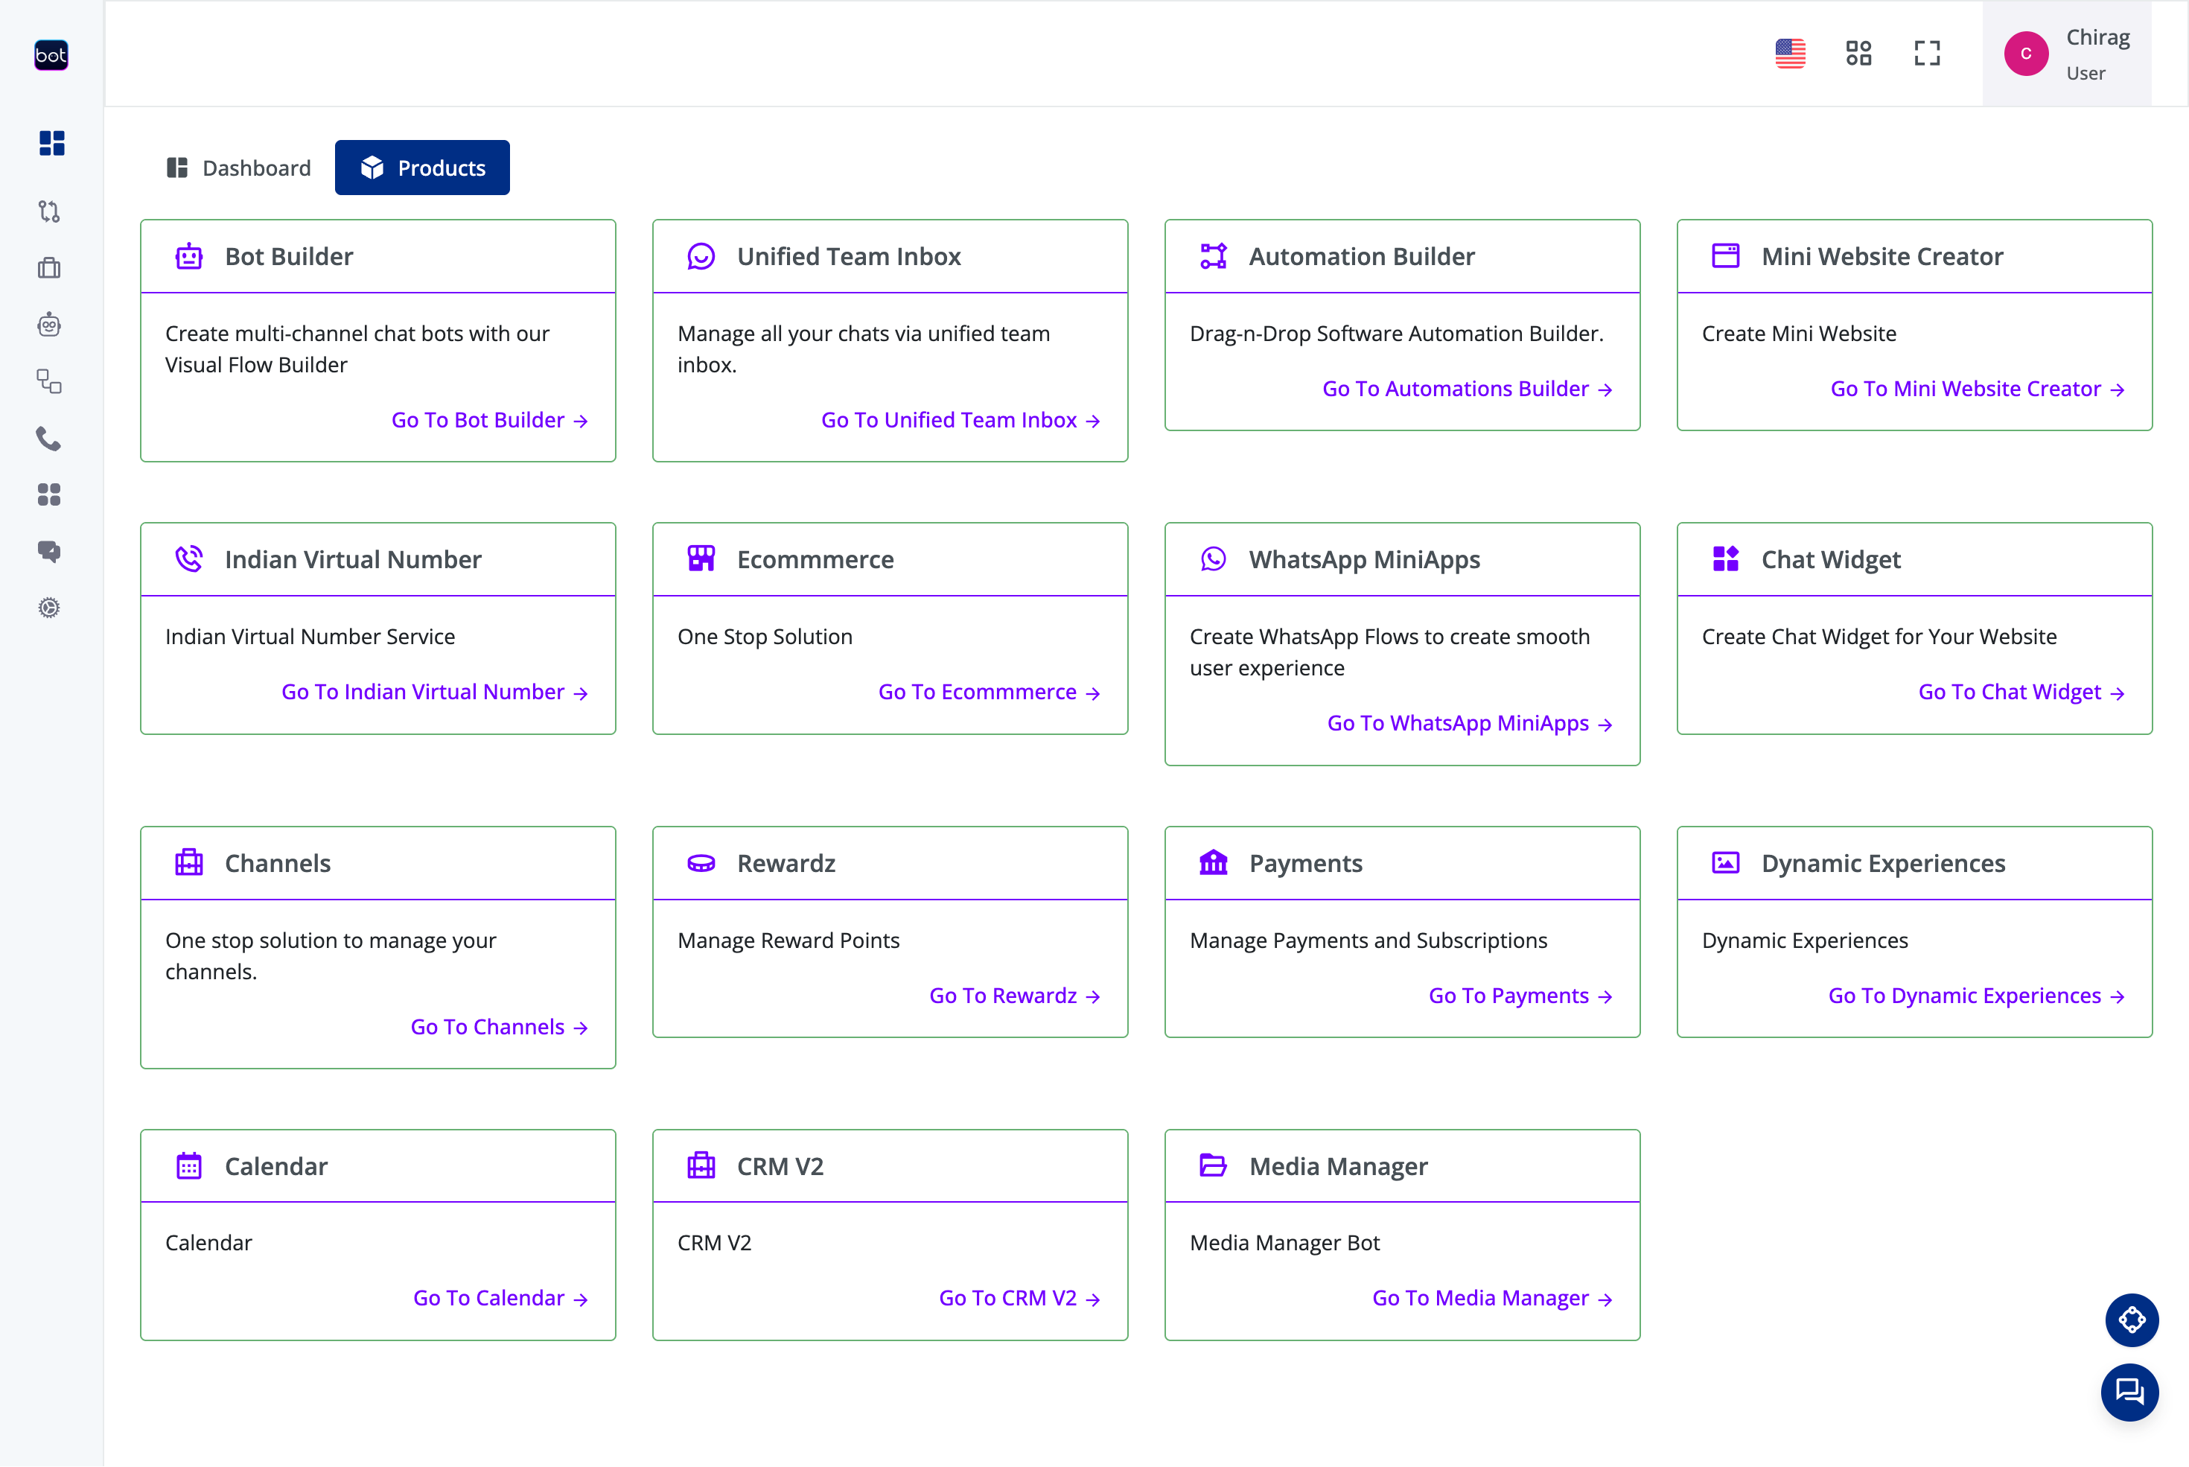Click the US flag language selector
Viewport: 2189px width, 1467px height.
1790,54
